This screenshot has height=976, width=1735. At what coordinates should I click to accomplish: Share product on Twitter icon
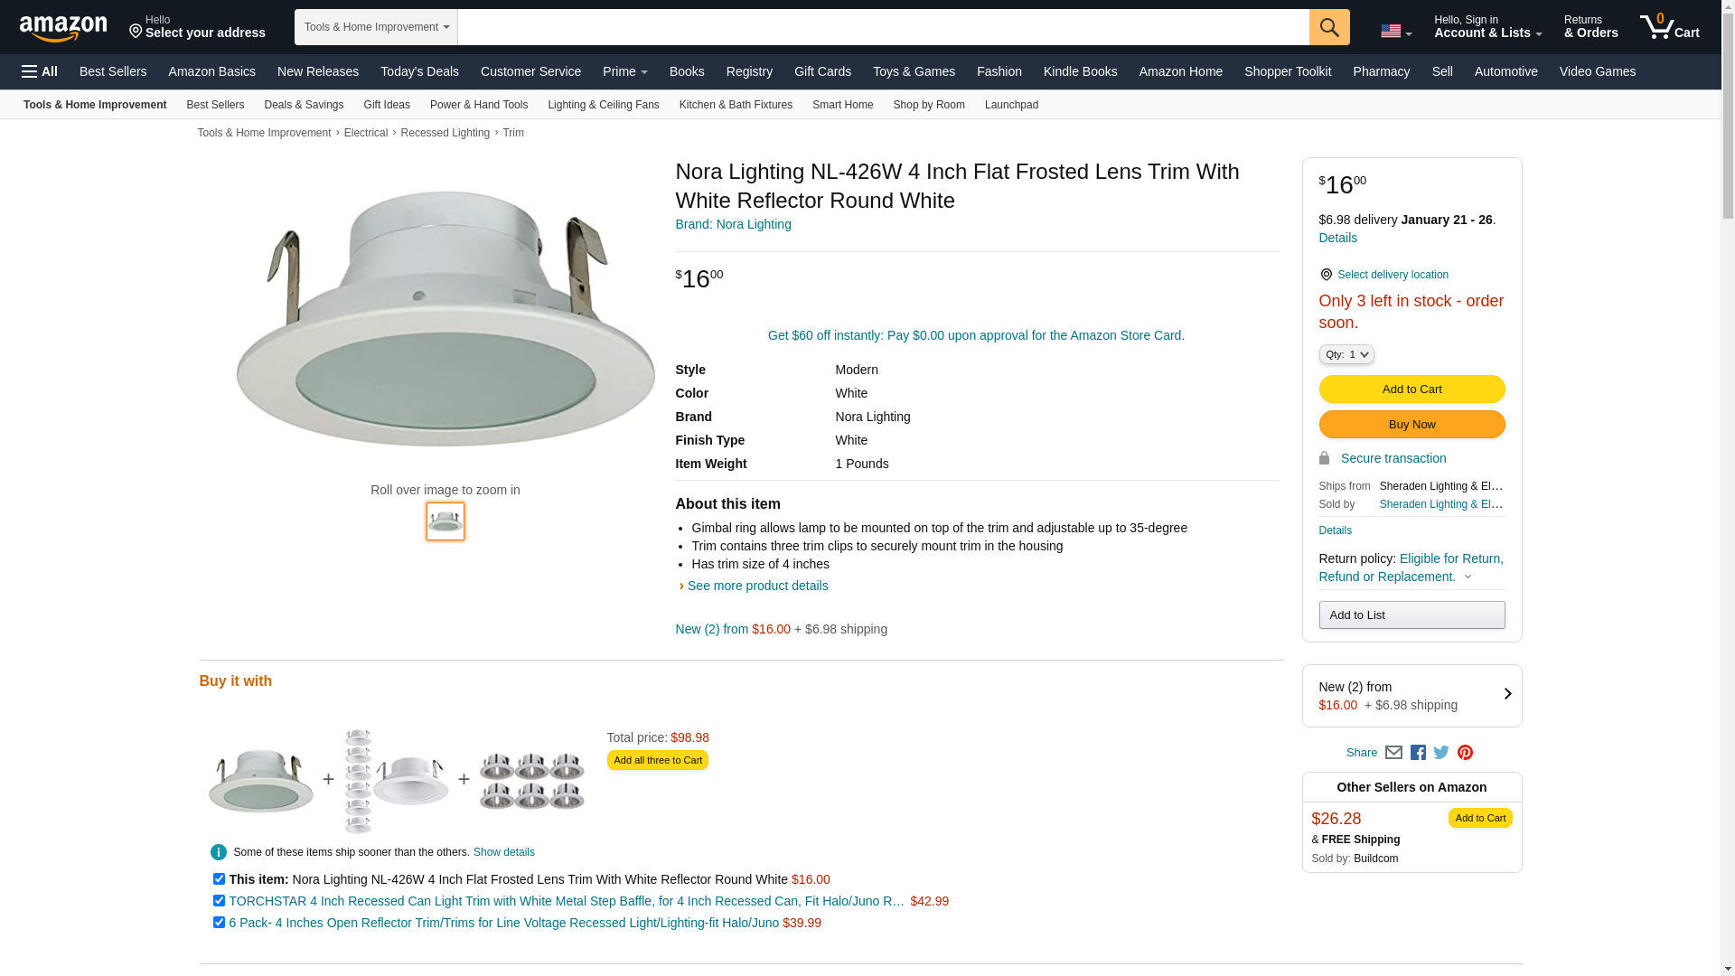click(1441, 753)
